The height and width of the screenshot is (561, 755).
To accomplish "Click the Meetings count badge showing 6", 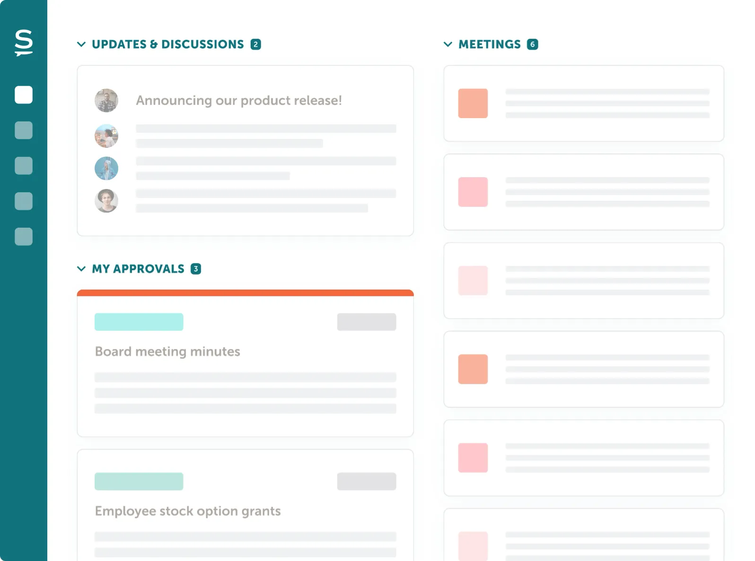I will [533, 44].
